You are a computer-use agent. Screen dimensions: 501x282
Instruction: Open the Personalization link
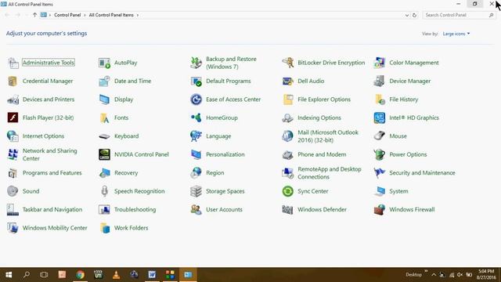click(x=225, y=154)
